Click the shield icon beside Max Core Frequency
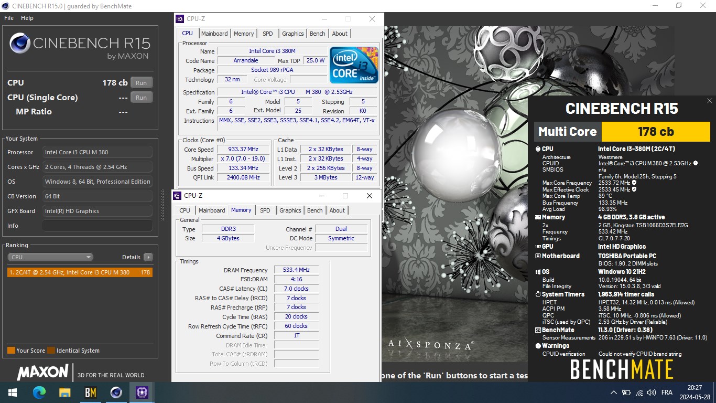716x403 pixels. point(634,183)
